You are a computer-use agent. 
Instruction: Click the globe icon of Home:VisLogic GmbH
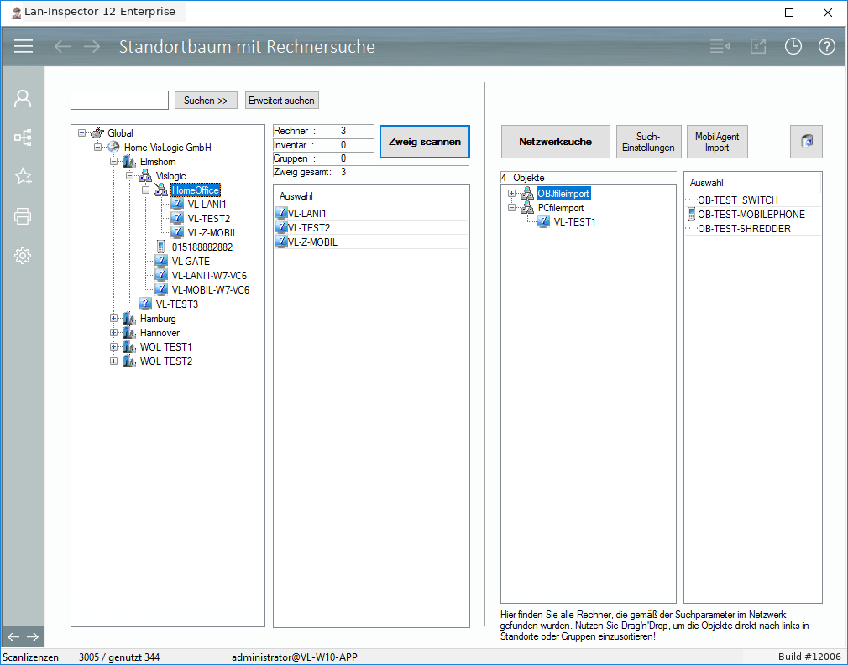tap(113, 147)
